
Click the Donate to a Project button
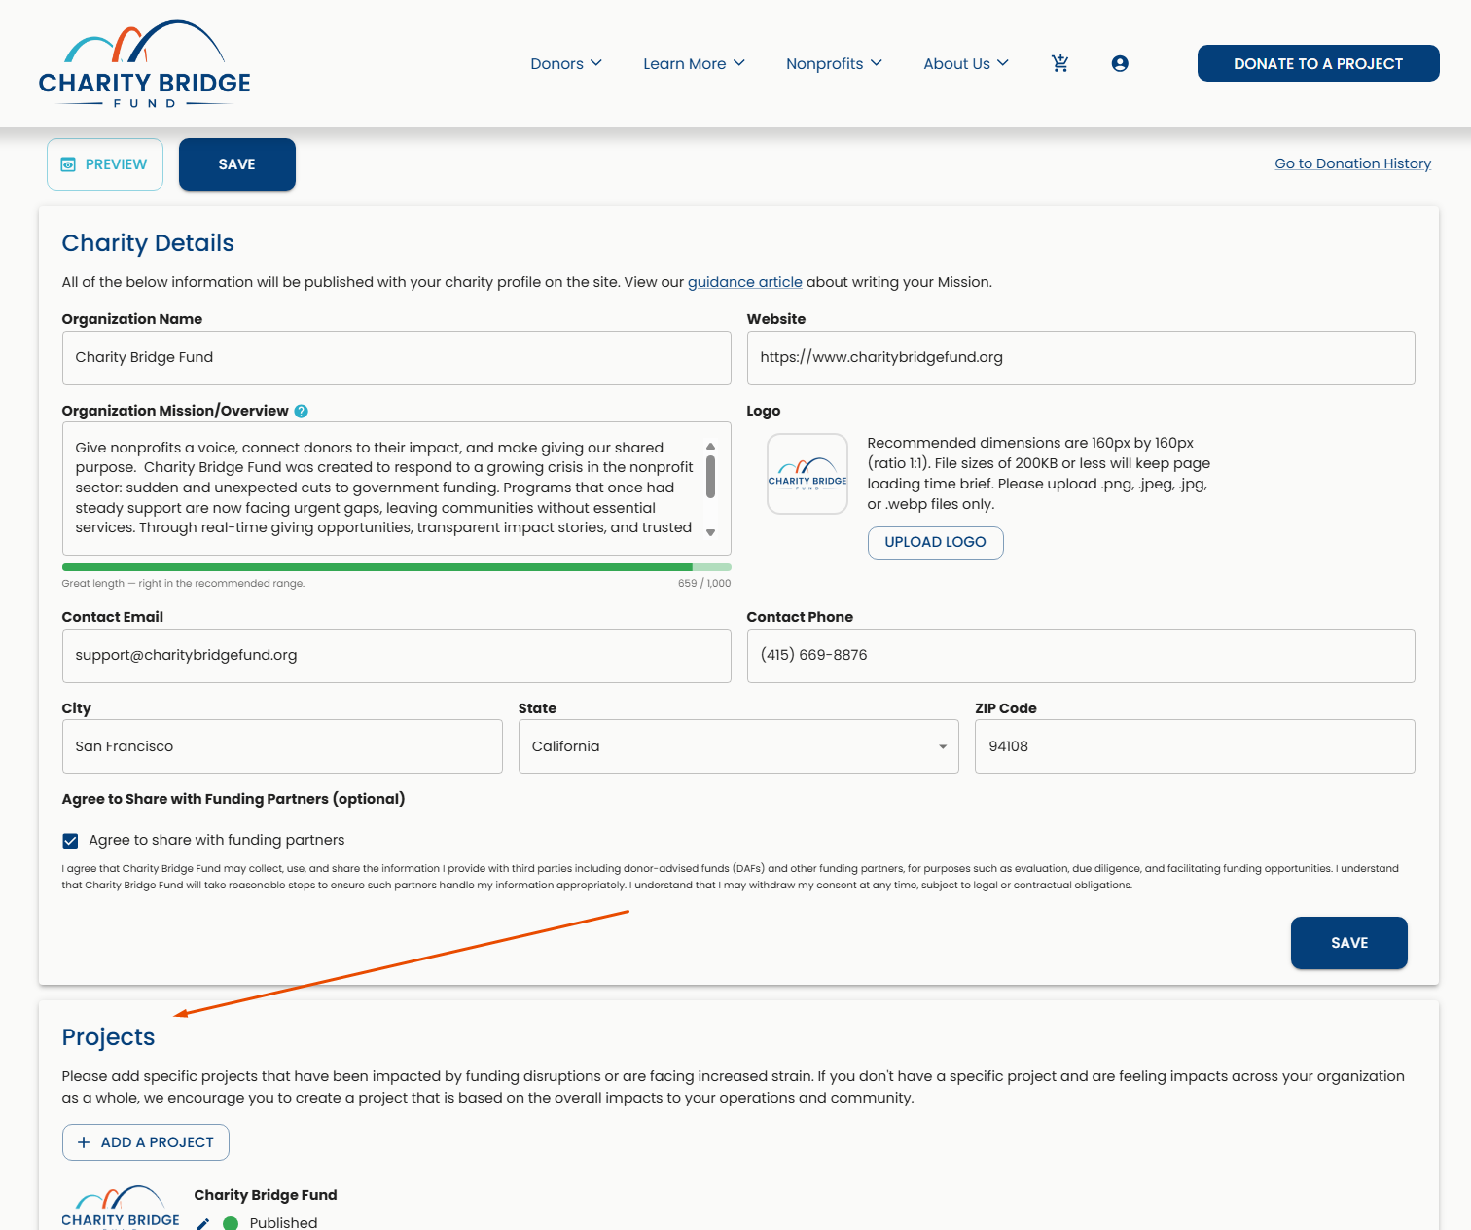pyautogui.click(x=1318, y=63)
